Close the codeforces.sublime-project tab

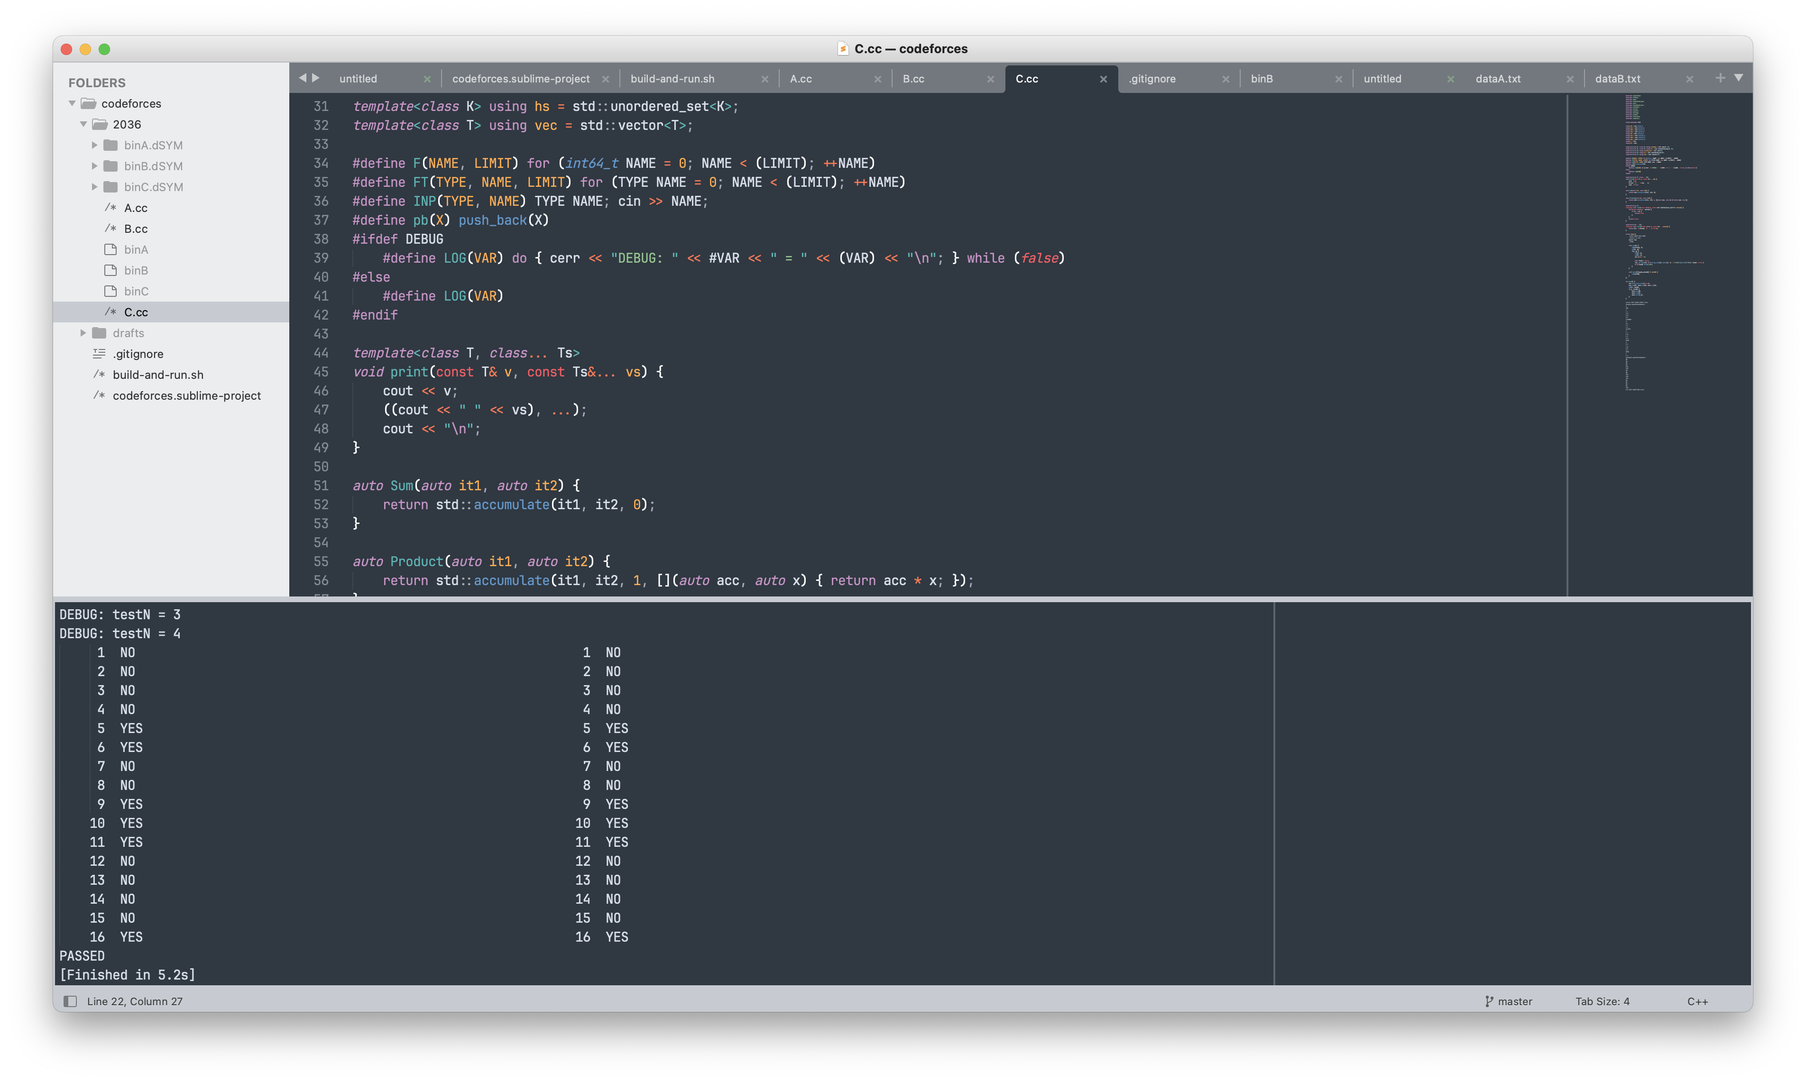click(x=605, y=79)
